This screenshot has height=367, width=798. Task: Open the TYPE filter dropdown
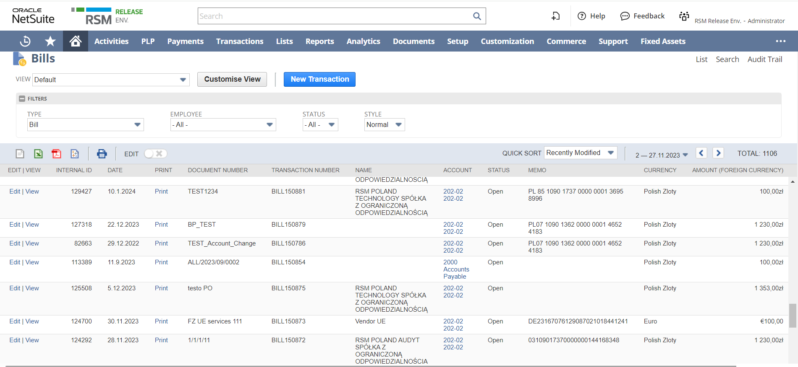coord(85,124)
